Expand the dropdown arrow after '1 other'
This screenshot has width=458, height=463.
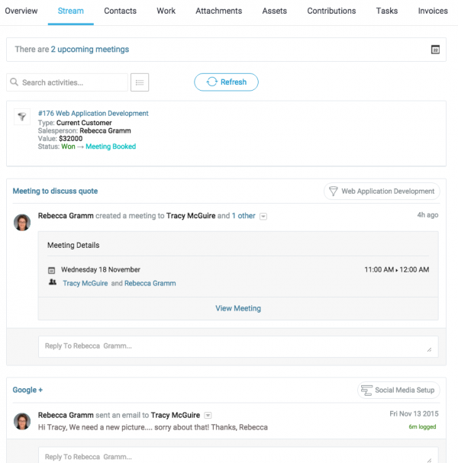coord(263,217)
